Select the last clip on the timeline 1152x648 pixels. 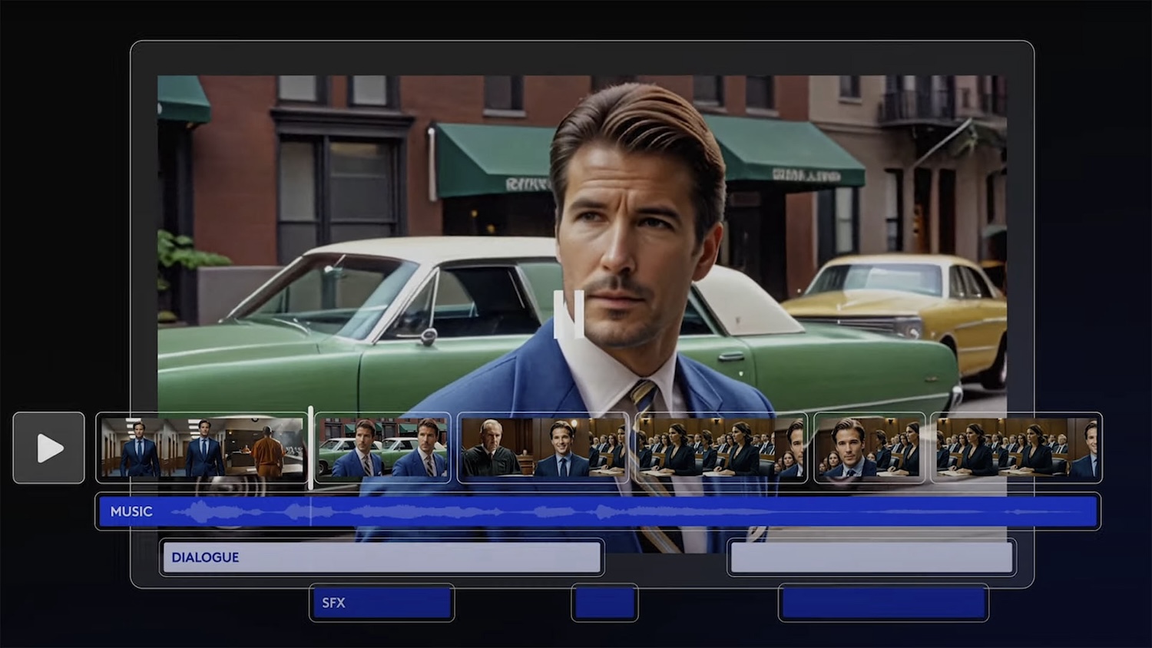pyautogui.click(x=1015, y=448)
